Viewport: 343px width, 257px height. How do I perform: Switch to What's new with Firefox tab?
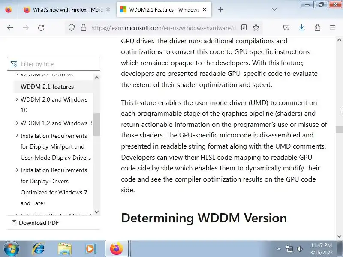pos(68,9)
